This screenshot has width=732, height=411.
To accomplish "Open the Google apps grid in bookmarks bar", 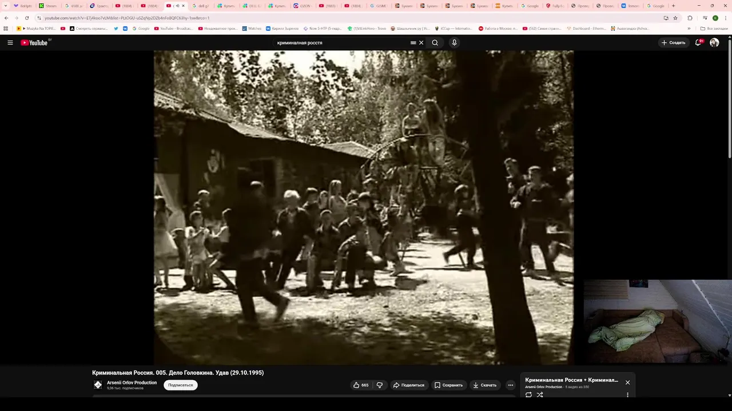I will (6, 29).
